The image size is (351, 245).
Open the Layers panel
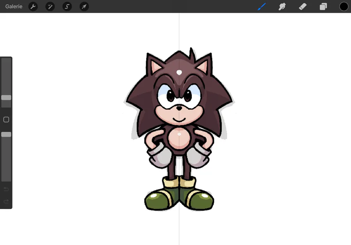pyautogui.click(x=323, y=7)
